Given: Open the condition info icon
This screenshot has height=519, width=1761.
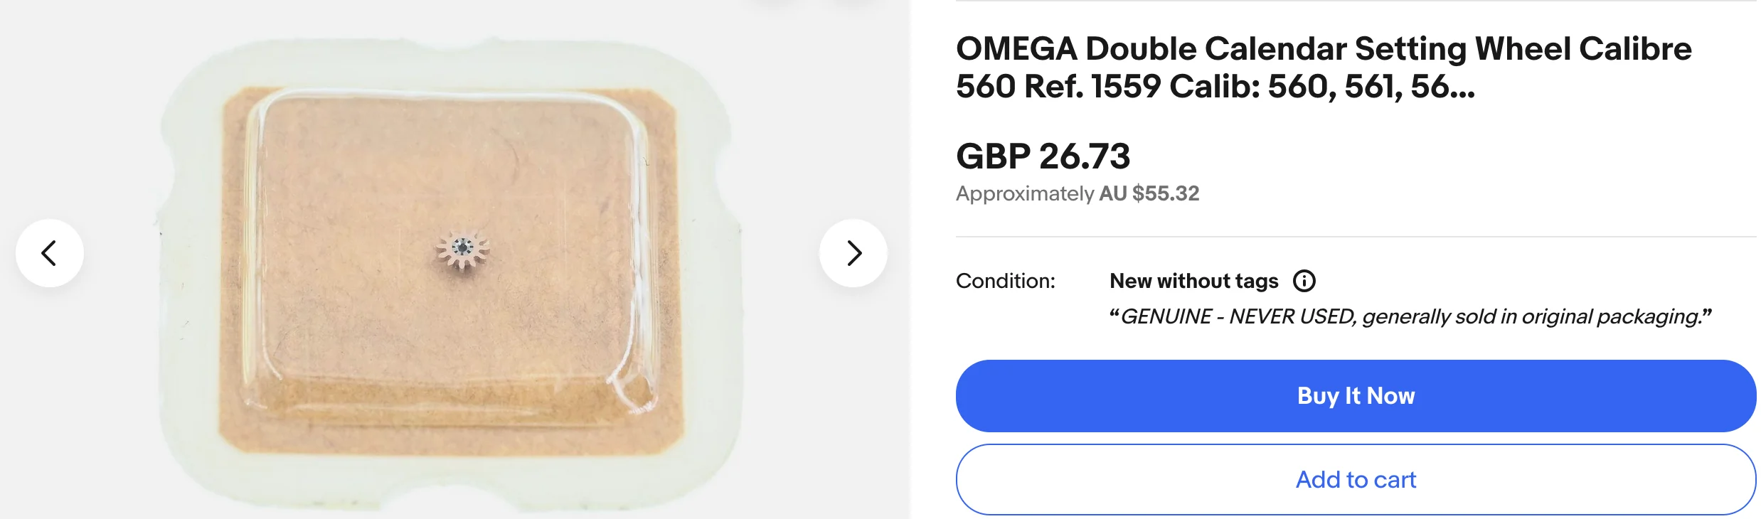Looking at the screenshot, I should point(1304,282).
